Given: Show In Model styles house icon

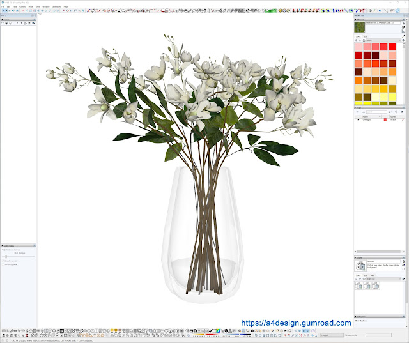Looking at the screenshot, I should (x=364, y=279).
